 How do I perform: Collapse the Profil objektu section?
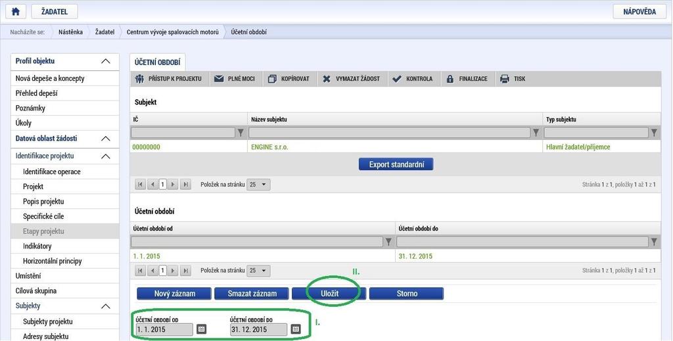106,61
